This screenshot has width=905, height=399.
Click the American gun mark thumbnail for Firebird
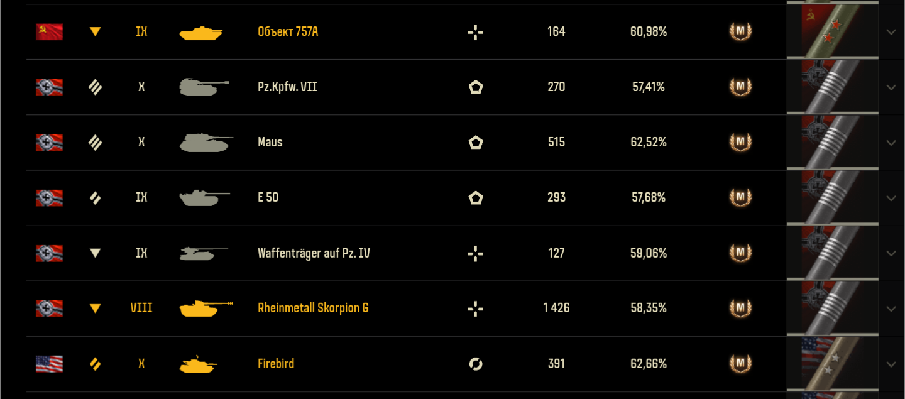click(832, 364)
